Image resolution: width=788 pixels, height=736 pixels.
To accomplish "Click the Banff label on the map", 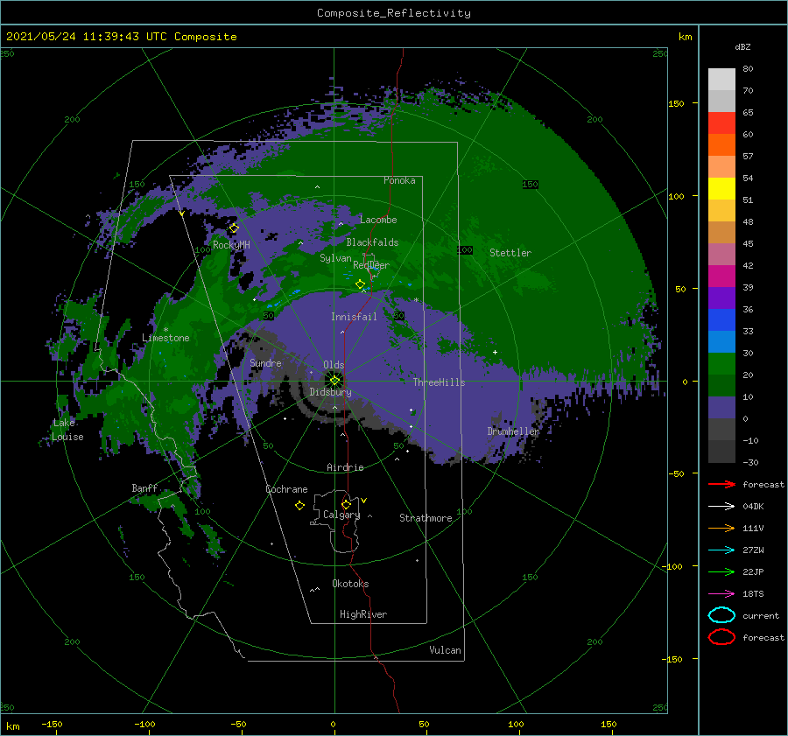I will (144, 487).
